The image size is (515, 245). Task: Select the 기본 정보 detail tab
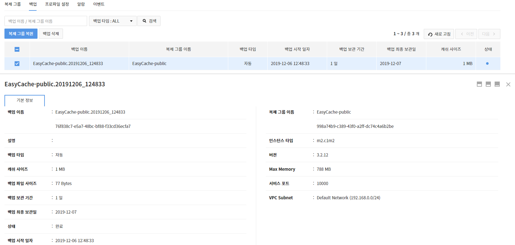(x=25, y=100)
